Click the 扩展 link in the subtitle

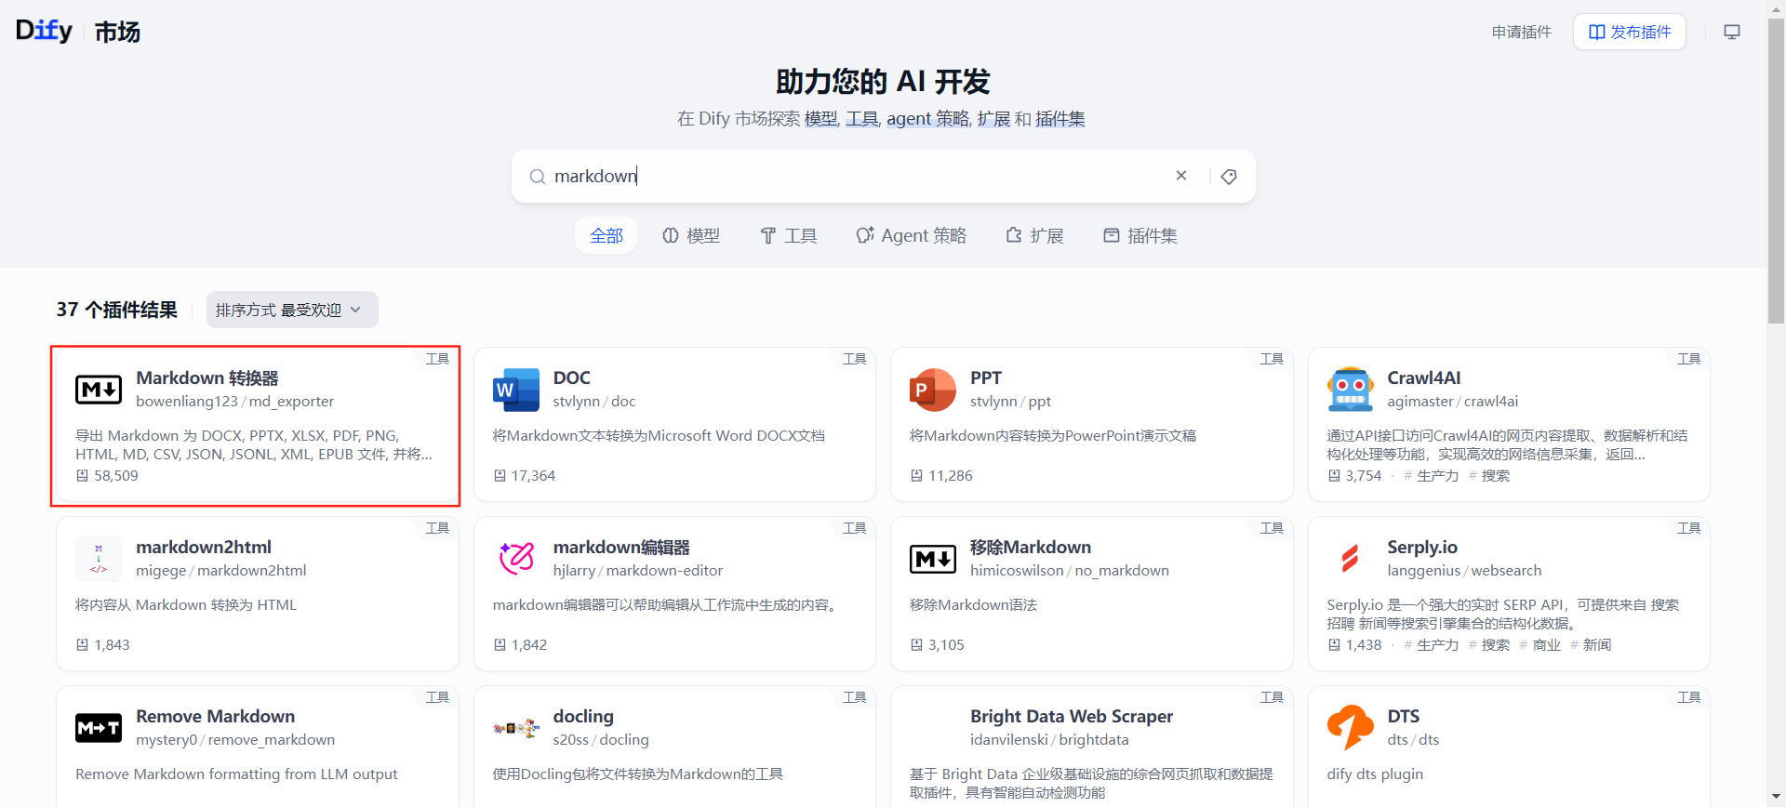click(993, 119)
